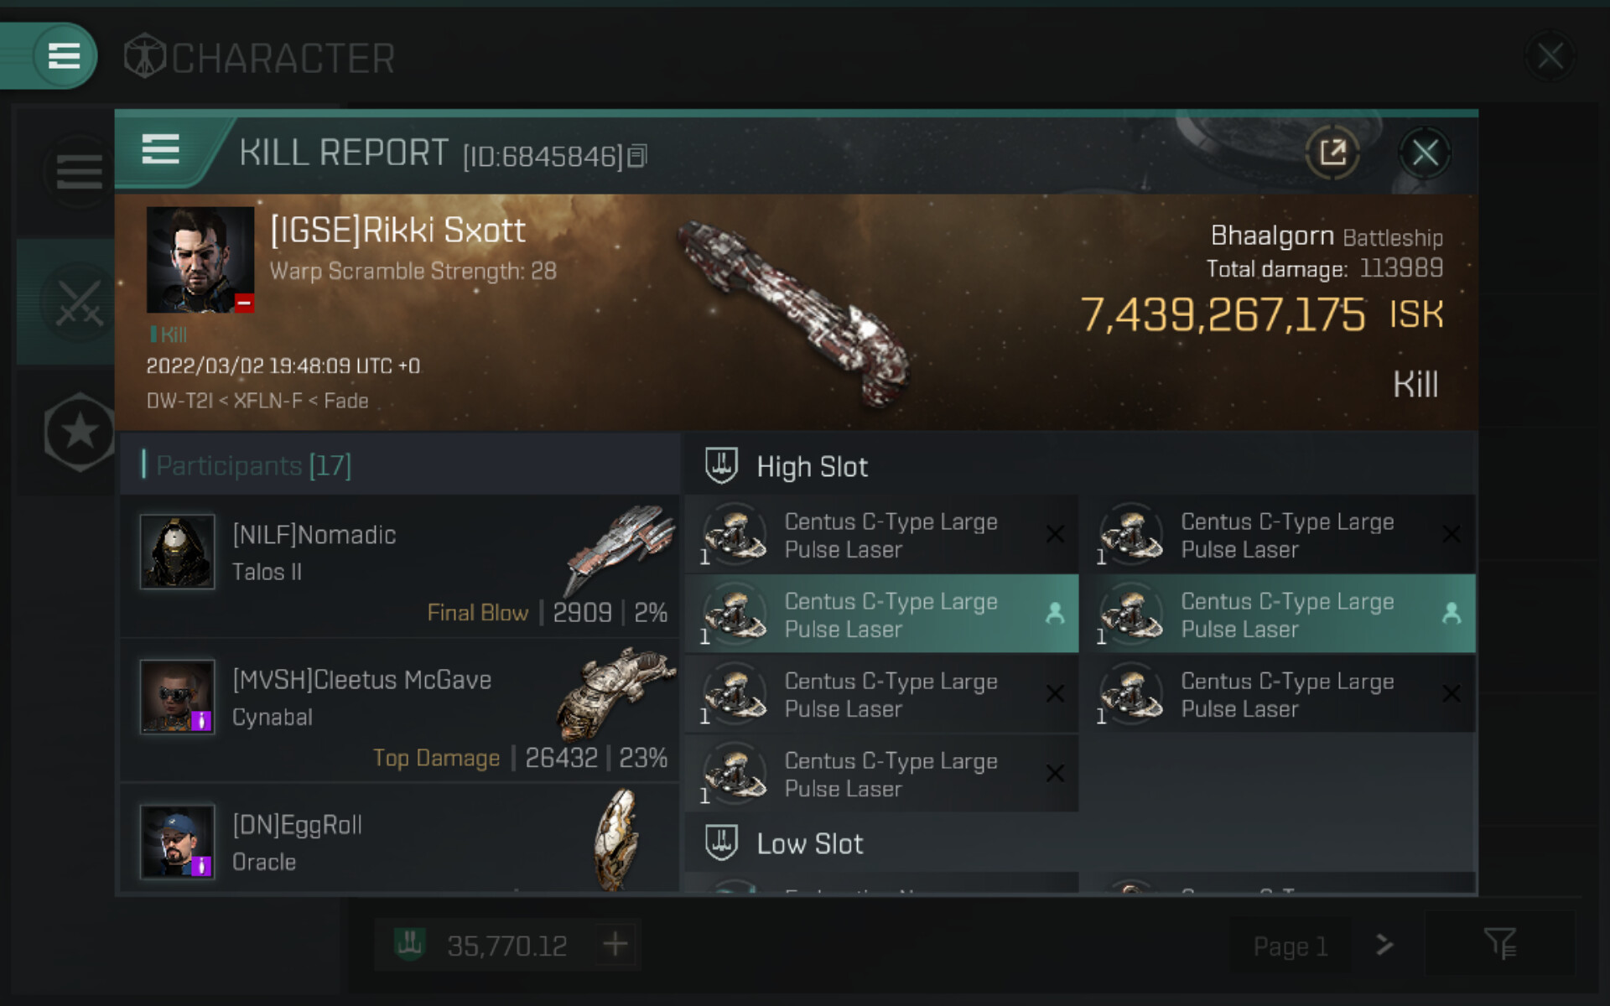Click Rikki Sxott's character portrait
This screenshot has height=1006, width=1610.
200,260
